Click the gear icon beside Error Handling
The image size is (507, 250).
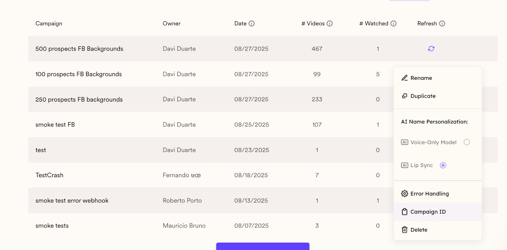[x=405, y=194]
